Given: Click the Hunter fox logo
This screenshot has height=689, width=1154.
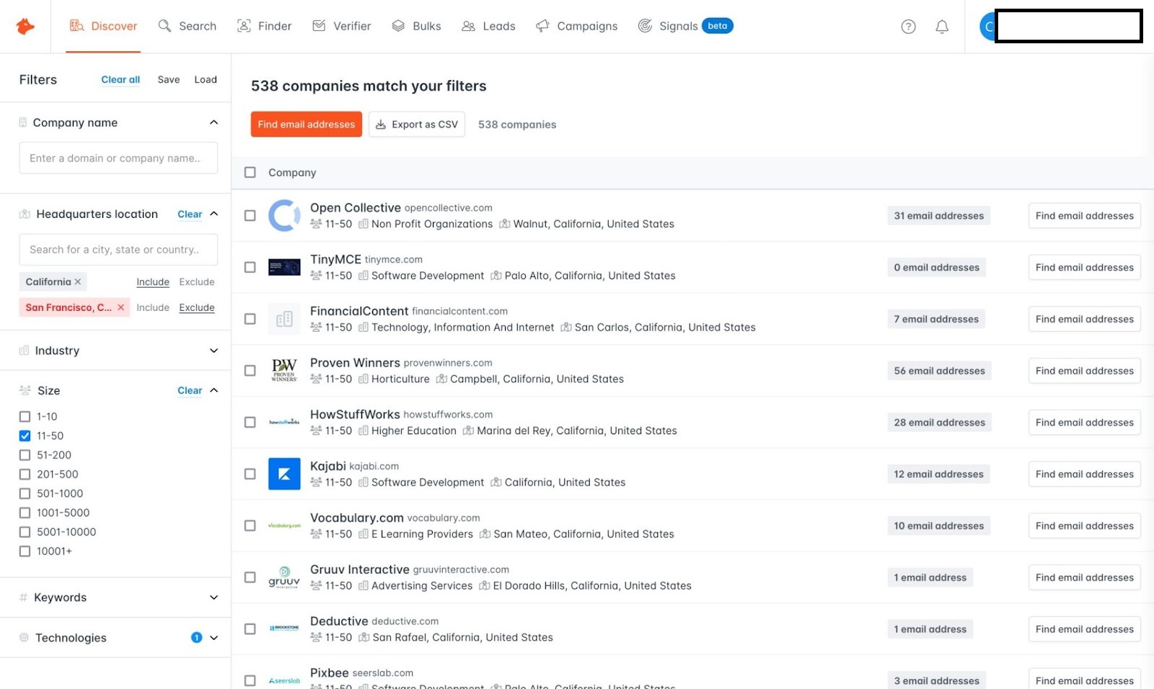Looking at the screenshot, I should 25,26.
